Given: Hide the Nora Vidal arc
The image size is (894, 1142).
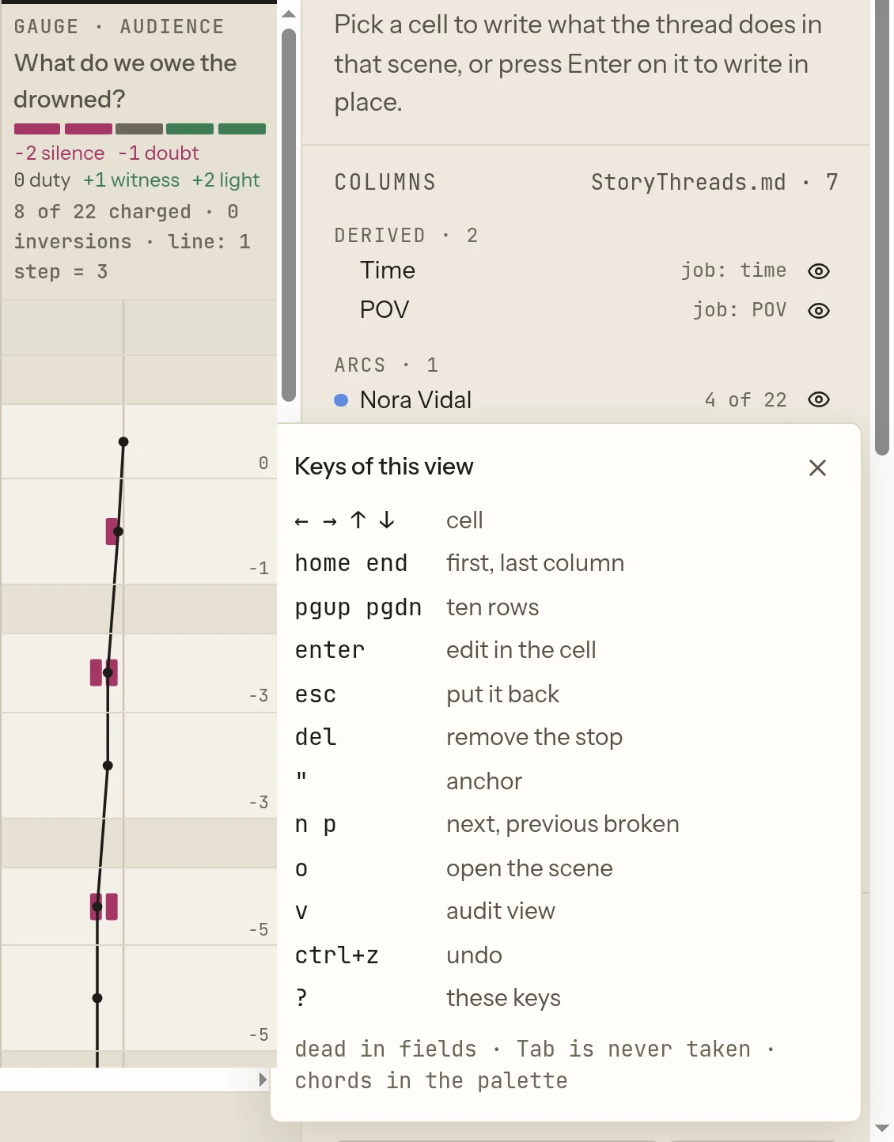Looking at the screenshot, I should (x=819, y=400).
